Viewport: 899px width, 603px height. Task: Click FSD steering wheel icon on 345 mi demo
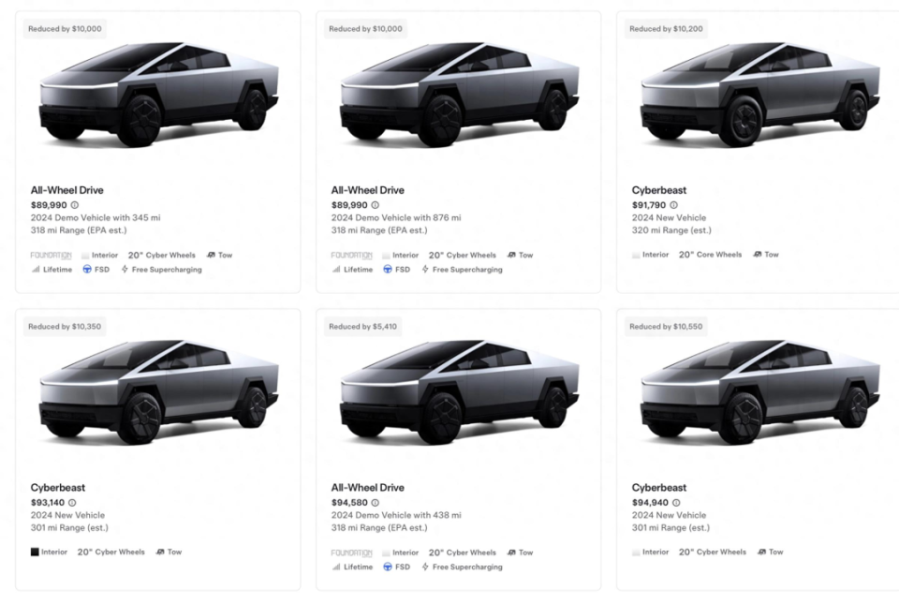click(x=87, y=270)
